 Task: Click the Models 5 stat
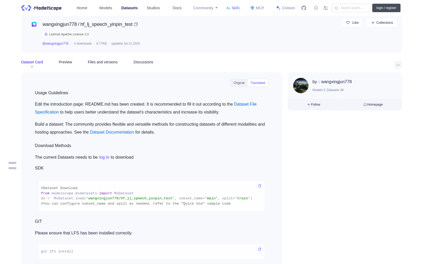[319, 90]
